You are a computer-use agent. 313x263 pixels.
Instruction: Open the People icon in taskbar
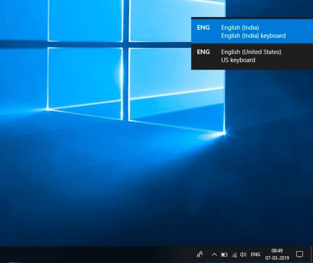pyautogui.click(x=200, y=254)
